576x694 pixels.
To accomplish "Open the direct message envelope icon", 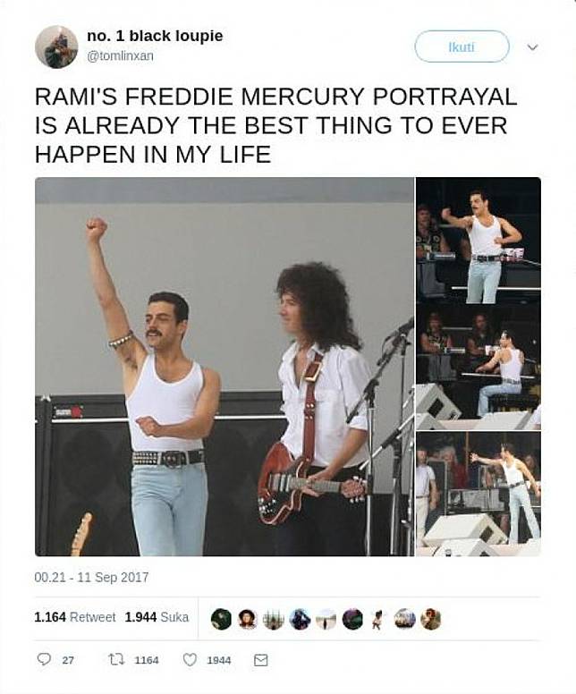I will (x=261, y=660).
